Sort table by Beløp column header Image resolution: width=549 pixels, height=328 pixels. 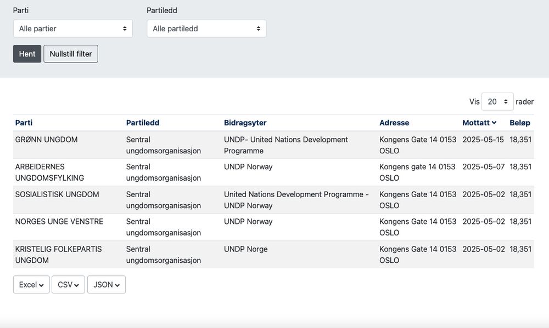pyautogui.click(x=520, y=123)
